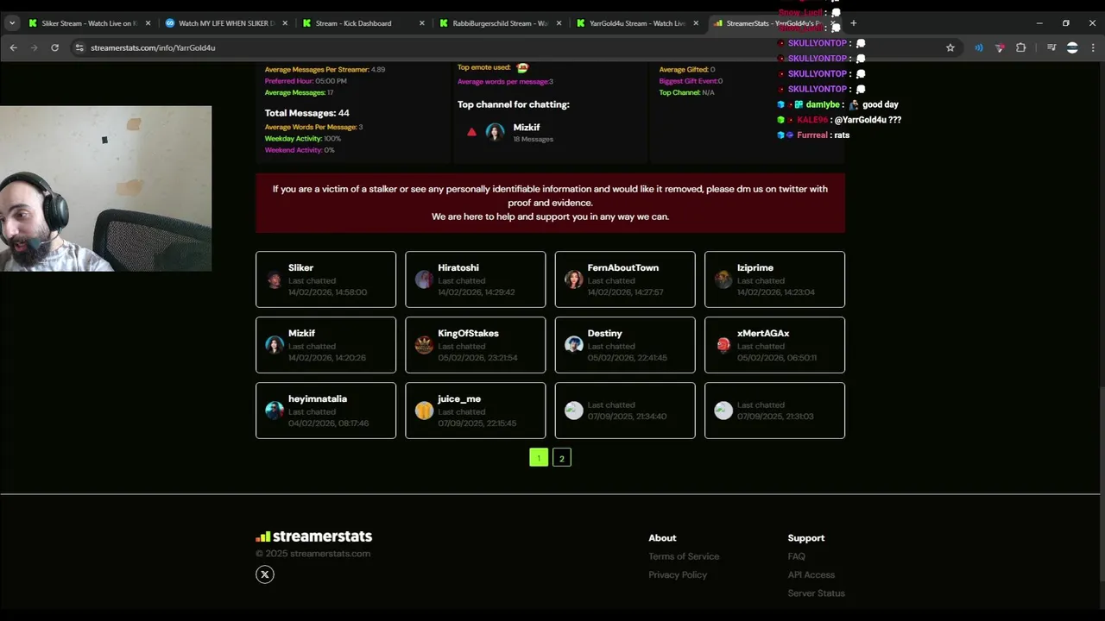Click the blue sound-wave extension icon

click(x=978, y=47)
